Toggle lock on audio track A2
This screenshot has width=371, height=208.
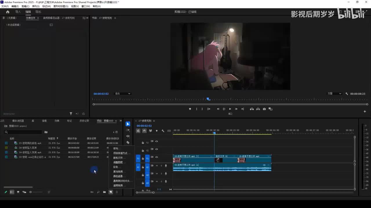[x=143, y=175]
